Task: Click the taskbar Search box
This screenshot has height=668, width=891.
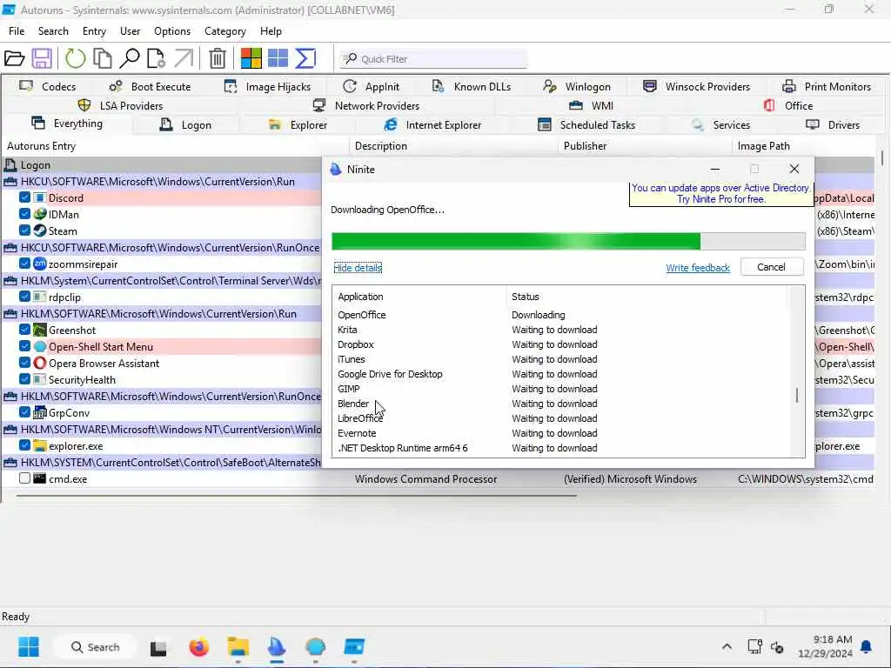Action: 94,647
